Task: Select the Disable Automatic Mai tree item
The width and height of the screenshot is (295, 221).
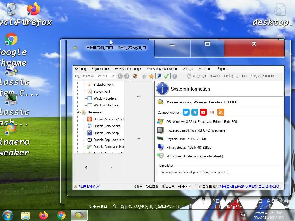Action: coord(109,147)
